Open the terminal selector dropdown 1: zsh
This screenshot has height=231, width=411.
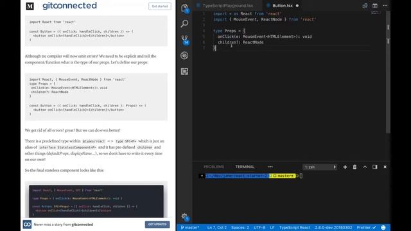click(320, 167)
